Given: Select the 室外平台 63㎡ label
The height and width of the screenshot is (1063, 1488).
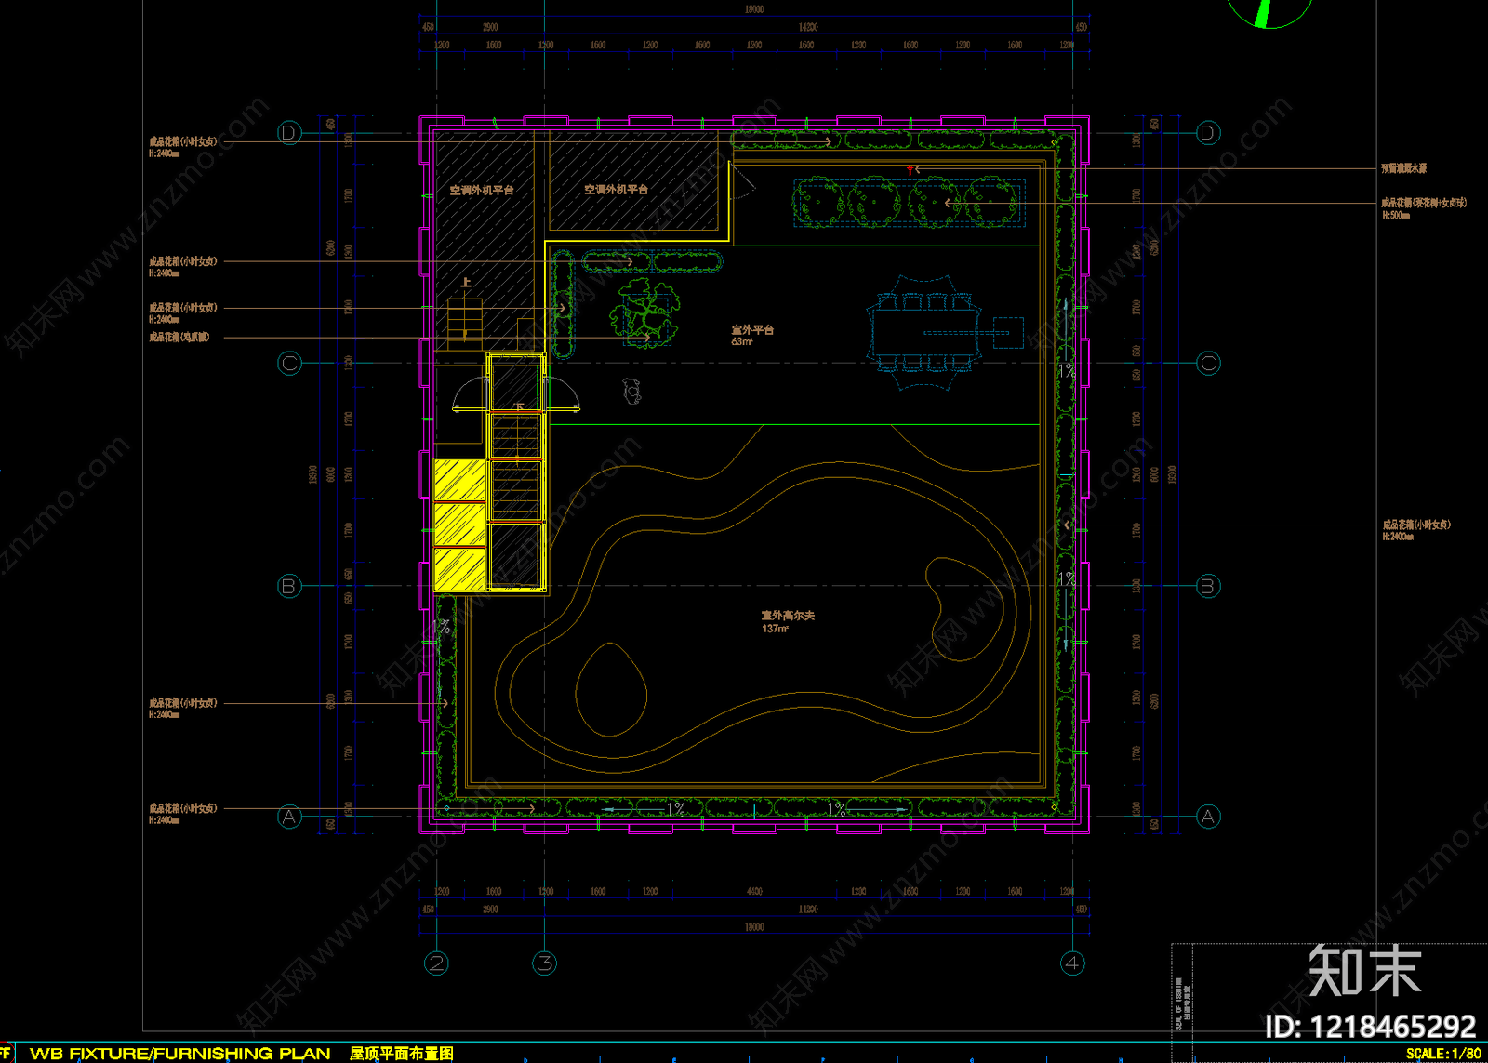Looking at the screenshot, I should click(752, 336).
